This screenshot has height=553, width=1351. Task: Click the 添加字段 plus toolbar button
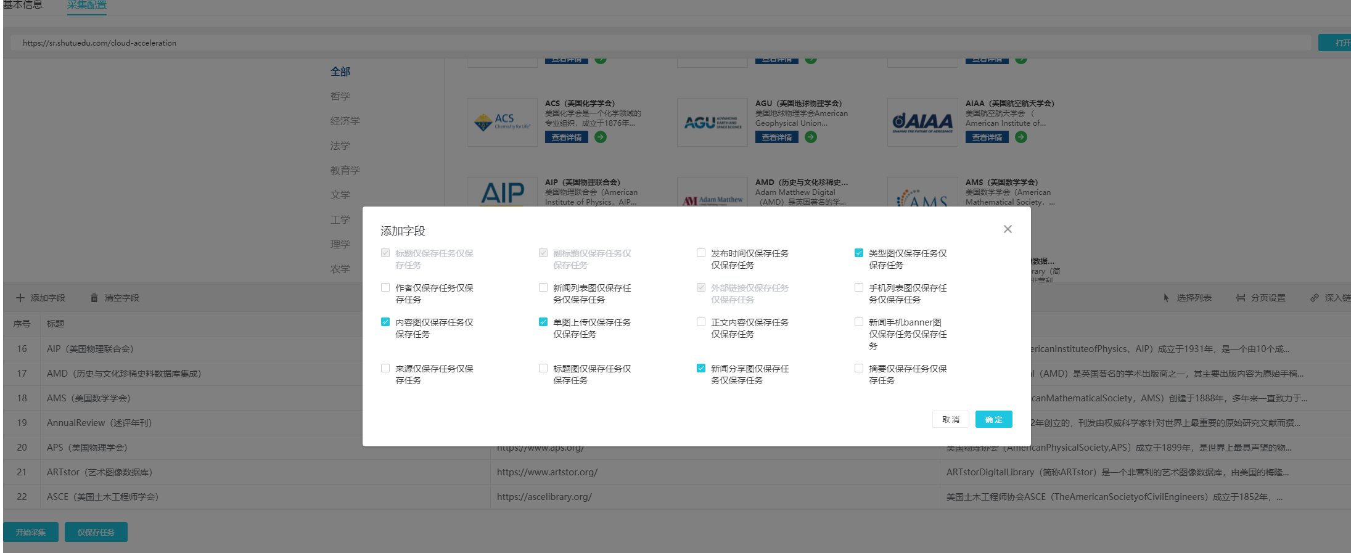[x=41, y=298]
